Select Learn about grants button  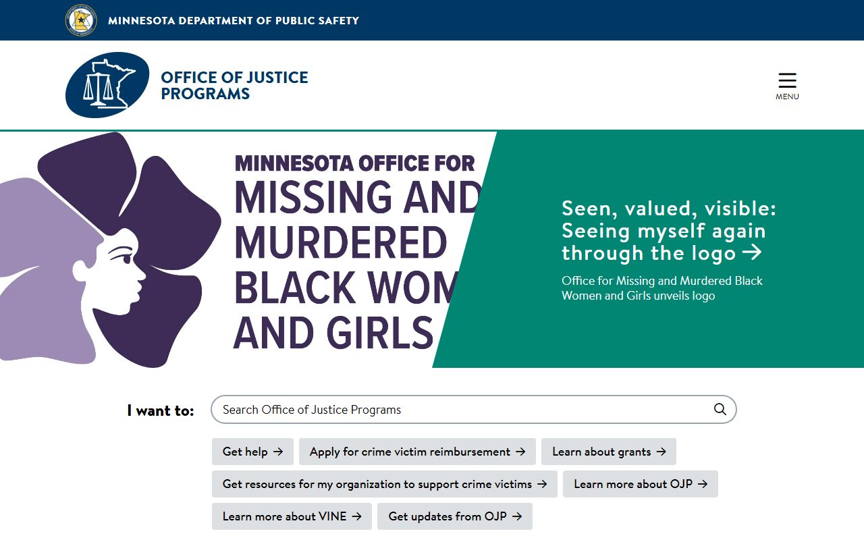(609, 452)
